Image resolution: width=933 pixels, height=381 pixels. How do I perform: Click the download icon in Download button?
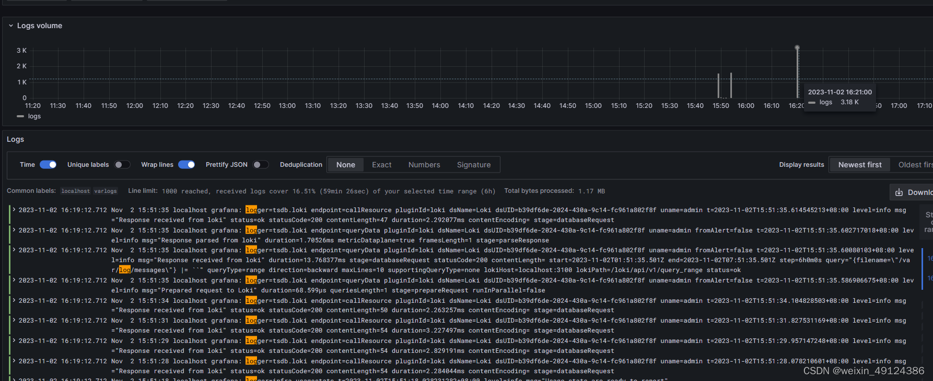[899, 192]
